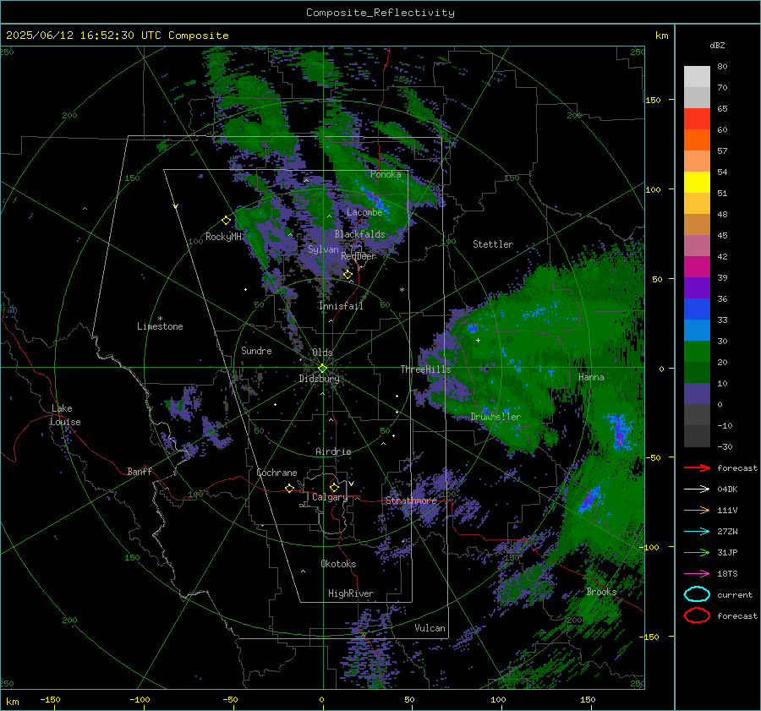Click the magenta 18TS arrow icon
Viewport: 761px width, 711px height.
pos(697,574)
